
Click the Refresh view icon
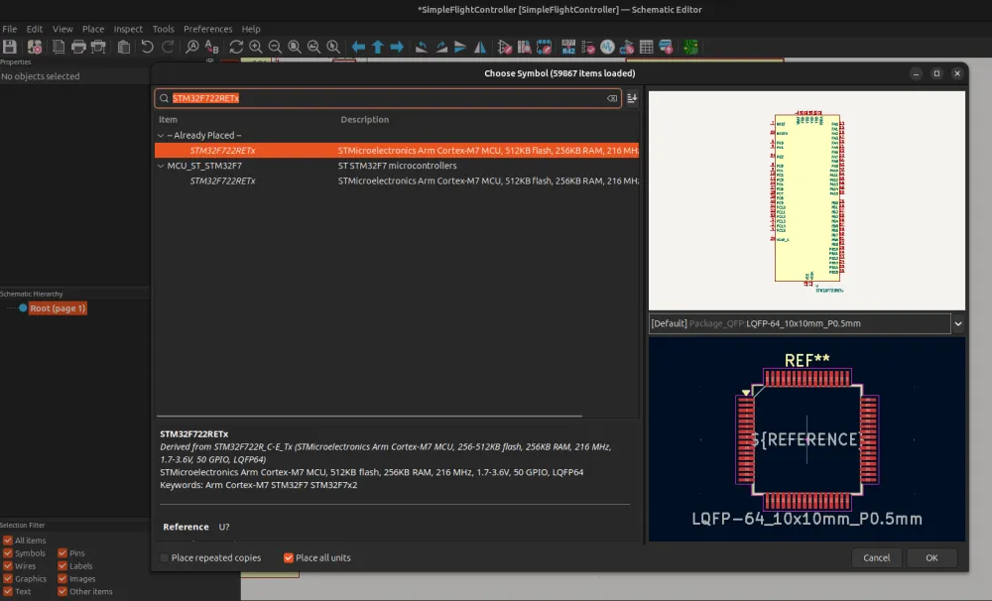coord(236,47)
